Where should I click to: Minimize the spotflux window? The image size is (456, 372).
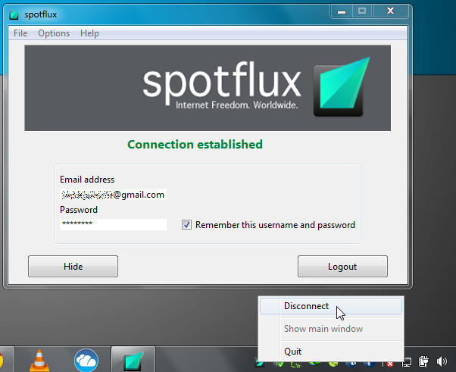(x=342, y=11)
